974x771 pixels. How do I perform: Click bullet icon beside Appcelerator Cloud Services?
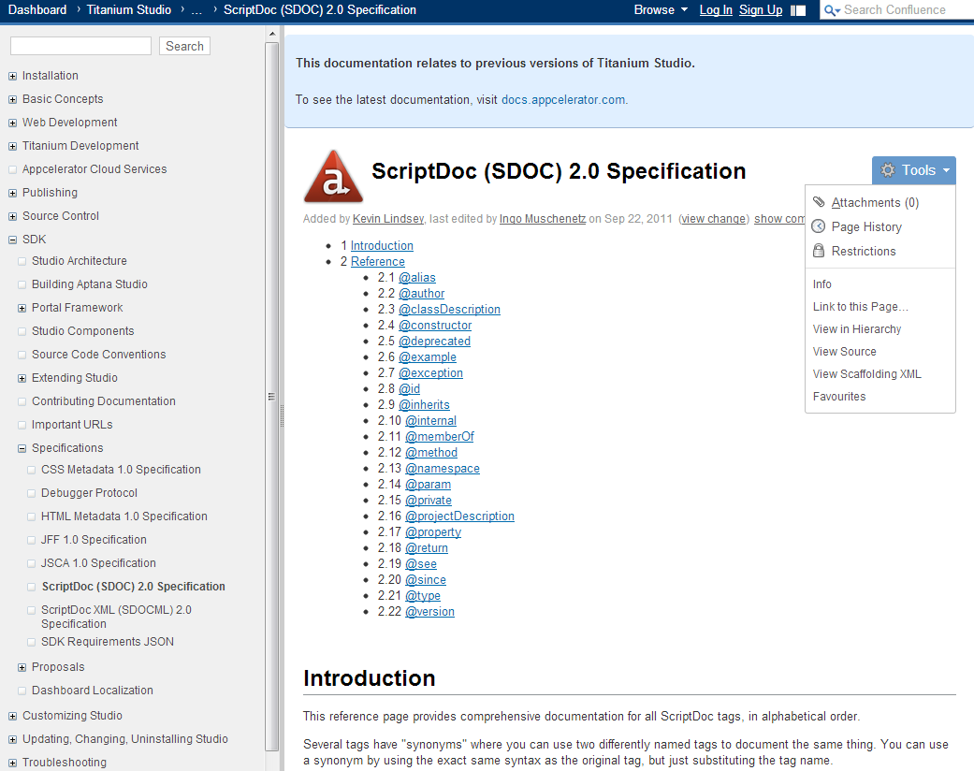pyautogui.click(x=12, y=169)
